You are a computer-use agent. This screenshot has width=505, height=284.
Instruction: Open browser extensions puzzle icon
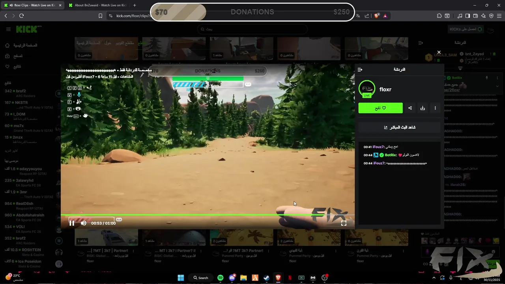pos(439,16)
